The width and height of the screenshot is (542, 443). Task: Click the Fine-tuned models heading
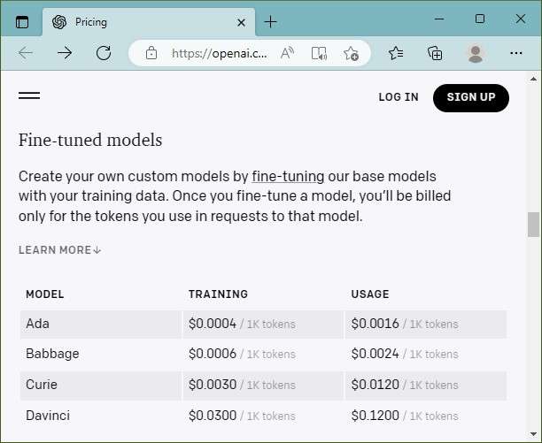tap(90, 140)
